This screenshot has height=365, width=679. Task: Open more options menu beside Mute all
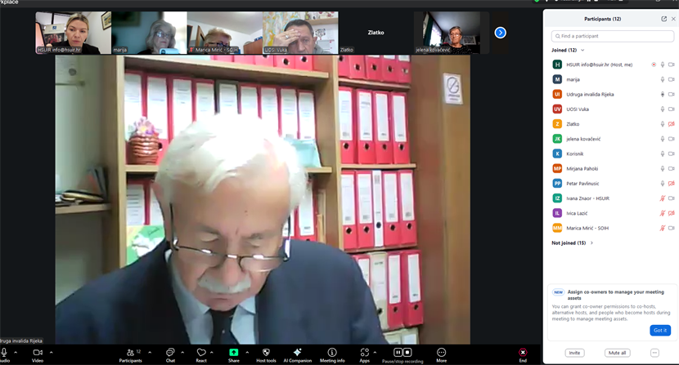coord(654,353)
